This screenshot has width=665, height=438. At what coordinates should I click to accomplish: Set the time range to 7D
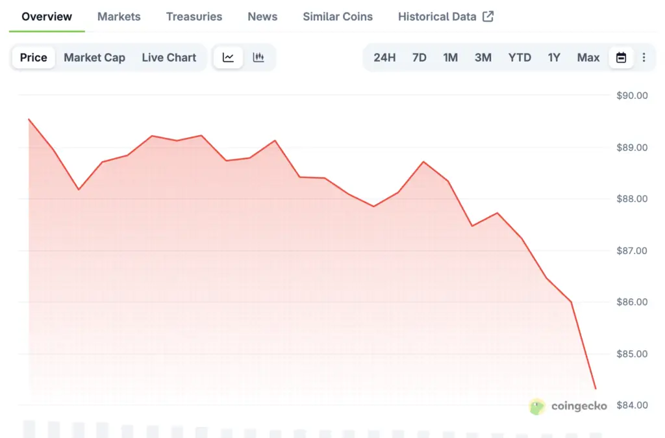click(x=419, y=57)
